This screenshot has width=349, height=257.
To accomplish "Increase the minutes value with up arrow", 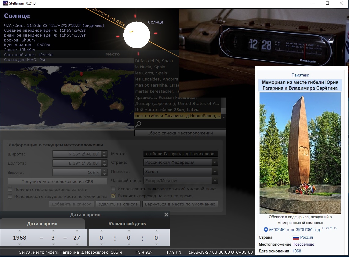I will pyautogui.click(x=129, y=231).
